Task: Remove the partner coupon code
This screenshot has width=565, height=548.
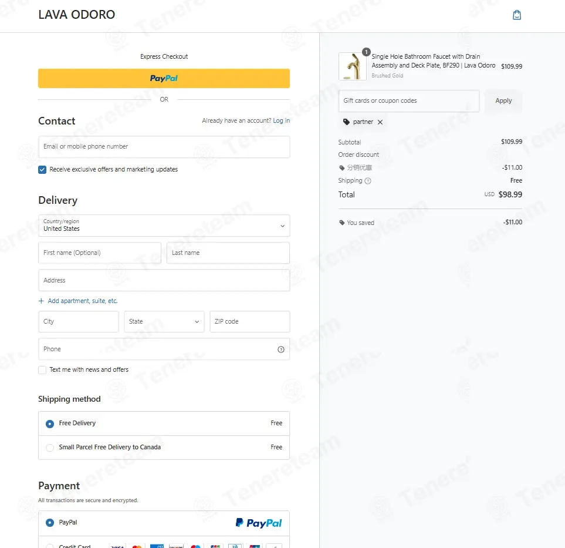Action: 380,122
